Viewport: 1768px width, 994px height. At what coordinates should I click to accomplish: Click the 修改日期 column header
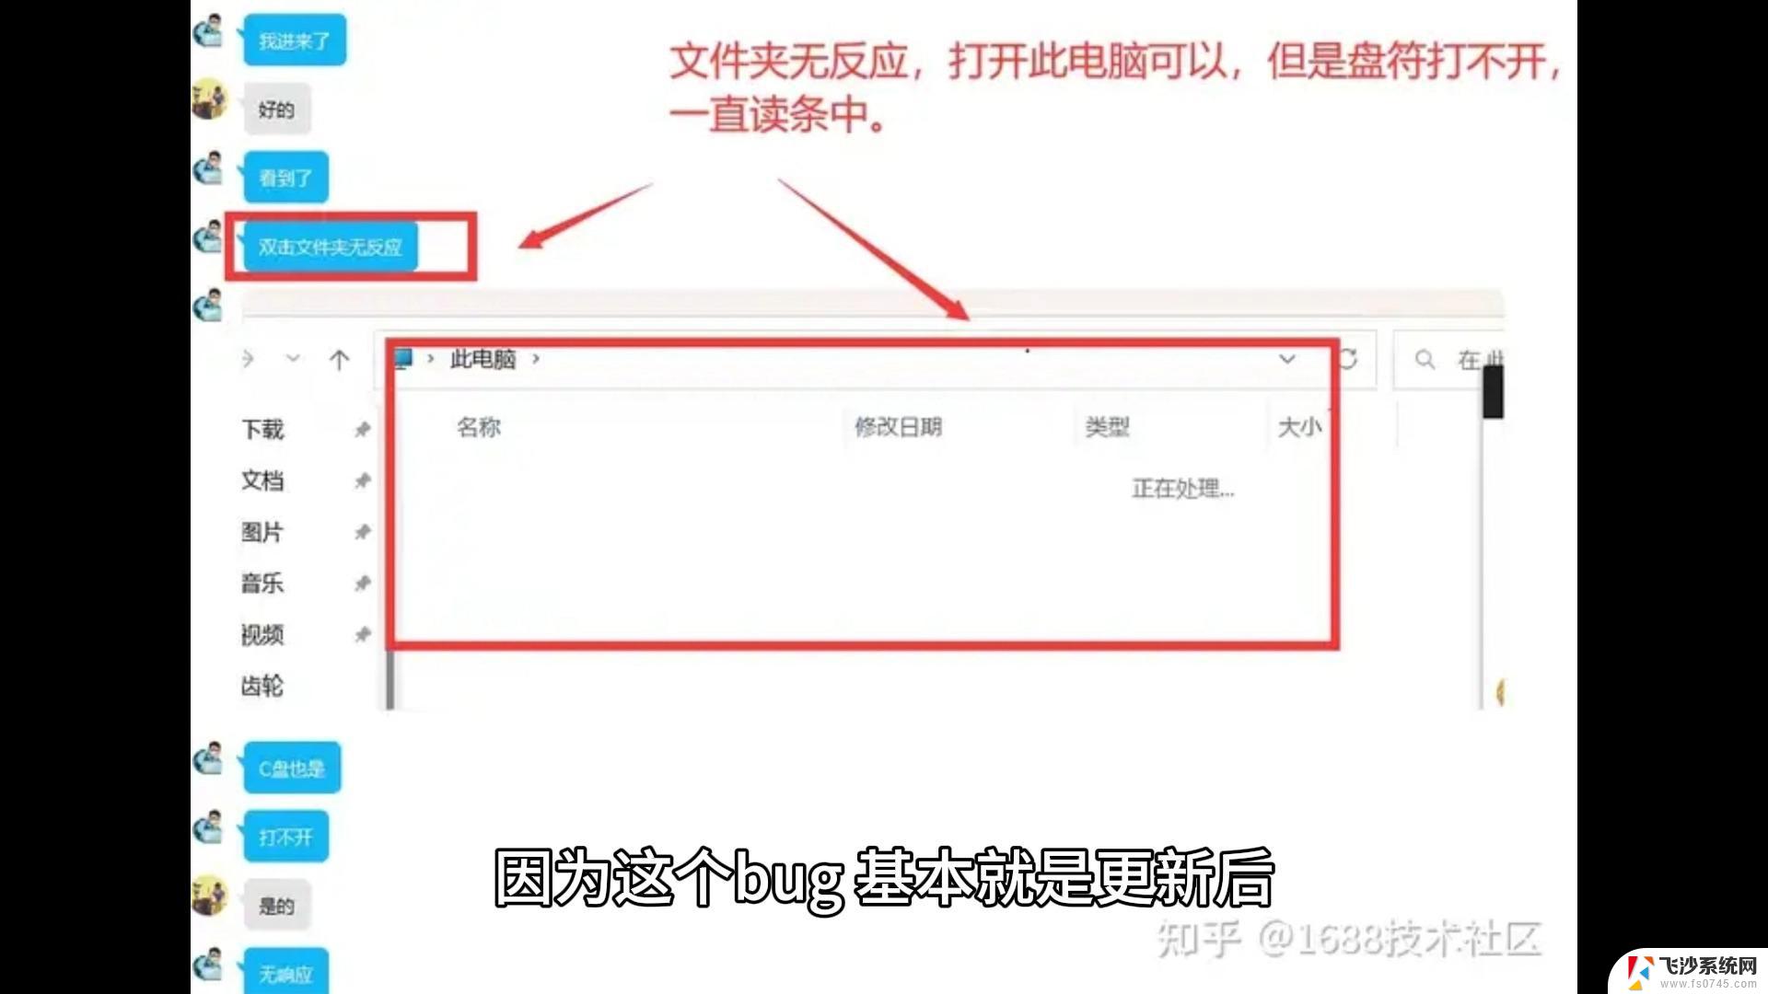[901, 426]
